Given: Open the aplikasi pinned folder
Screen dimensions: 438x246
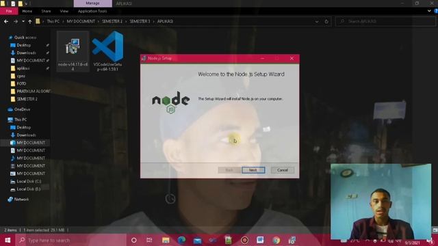Looking at the screenshot, I should (23, 68).
